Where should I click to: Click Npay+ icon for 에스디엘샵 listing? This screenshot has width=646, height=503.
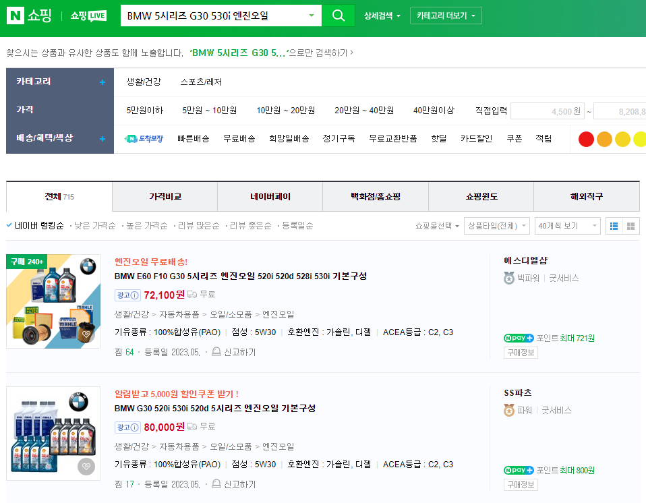(x=519, y=338)
